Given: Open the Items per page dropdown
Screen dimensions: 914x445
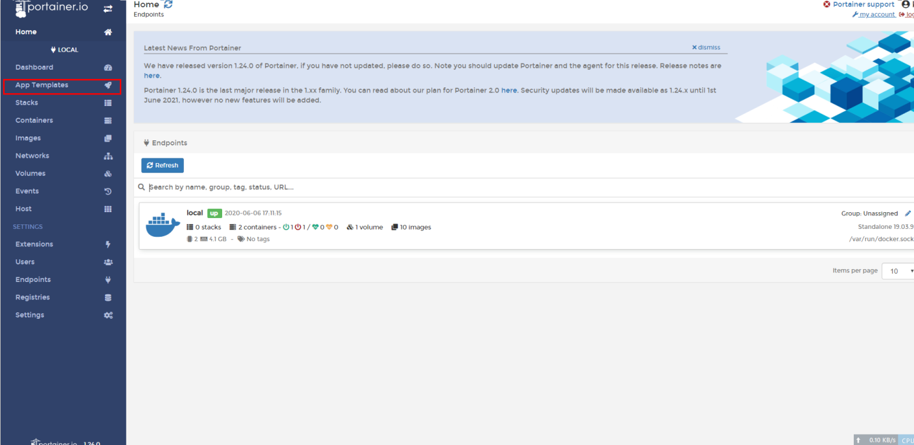Looking at the screenshot, I should (x=898, y=271).
